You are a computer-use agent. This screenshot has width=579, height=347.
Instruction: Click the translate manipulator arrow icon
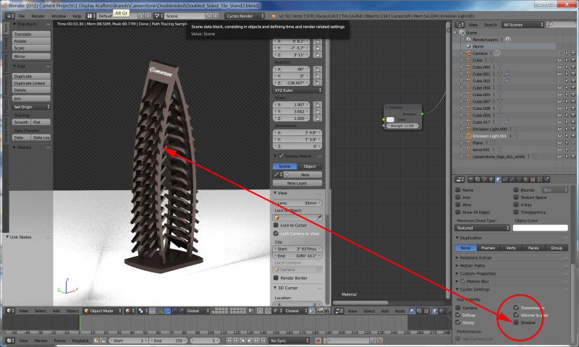(x=168, y=311)
